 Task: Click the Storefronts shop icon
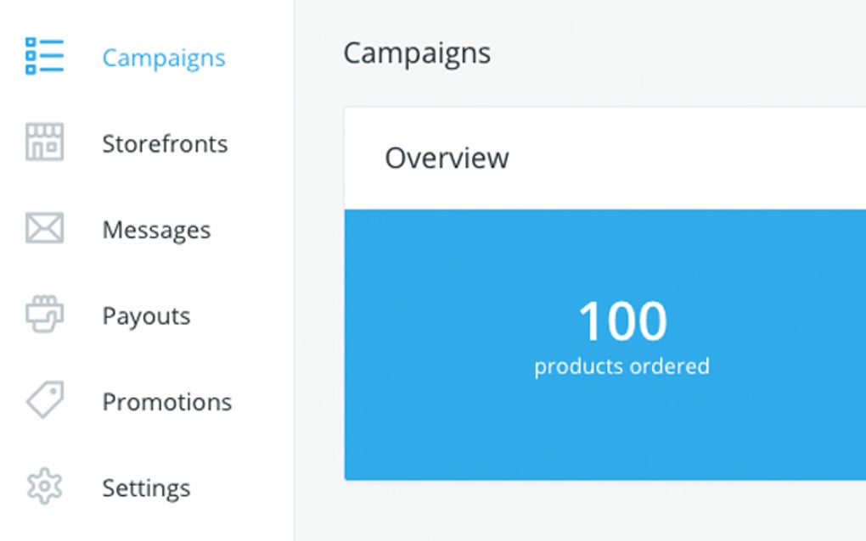click(44, 142)
